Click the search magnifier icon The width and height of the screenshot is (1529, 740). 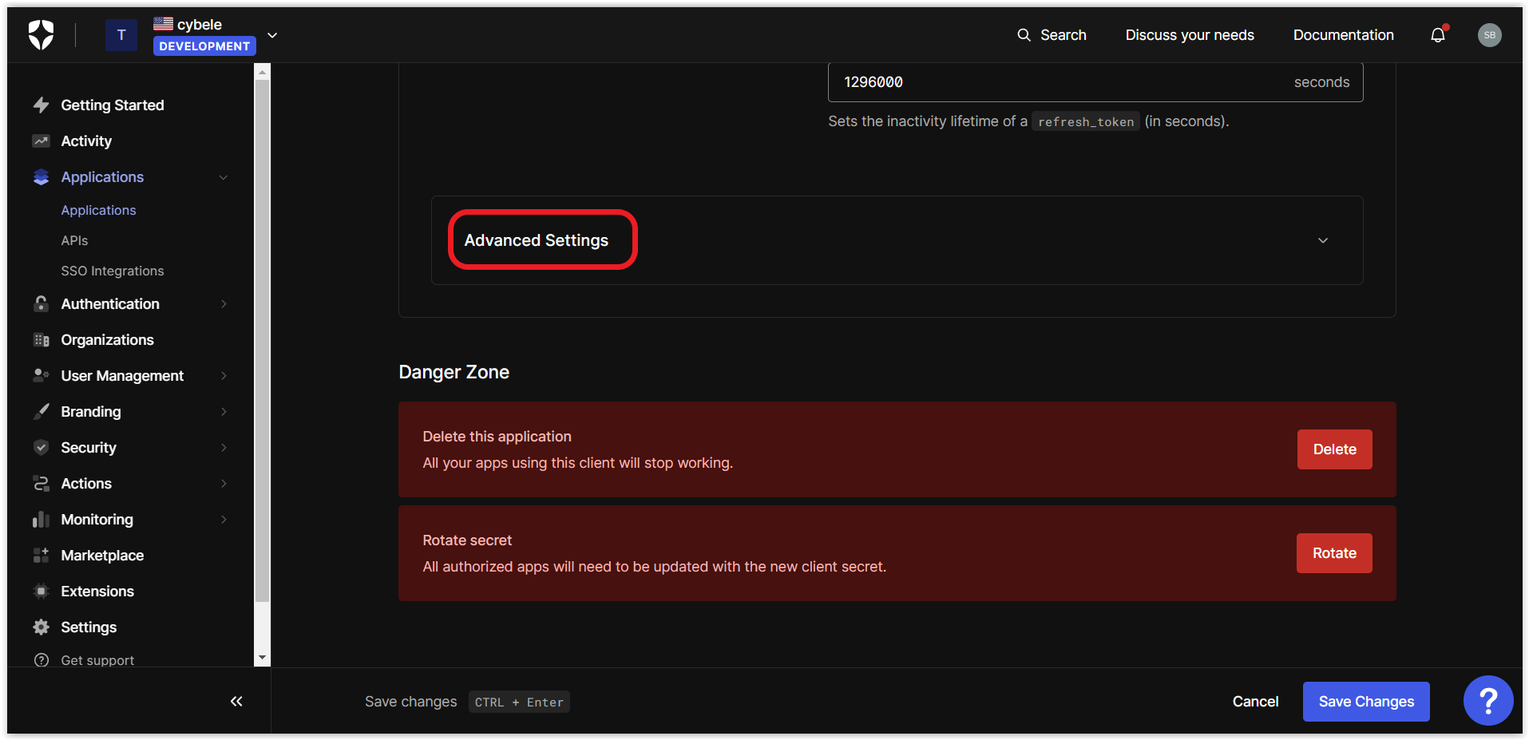1024,35
